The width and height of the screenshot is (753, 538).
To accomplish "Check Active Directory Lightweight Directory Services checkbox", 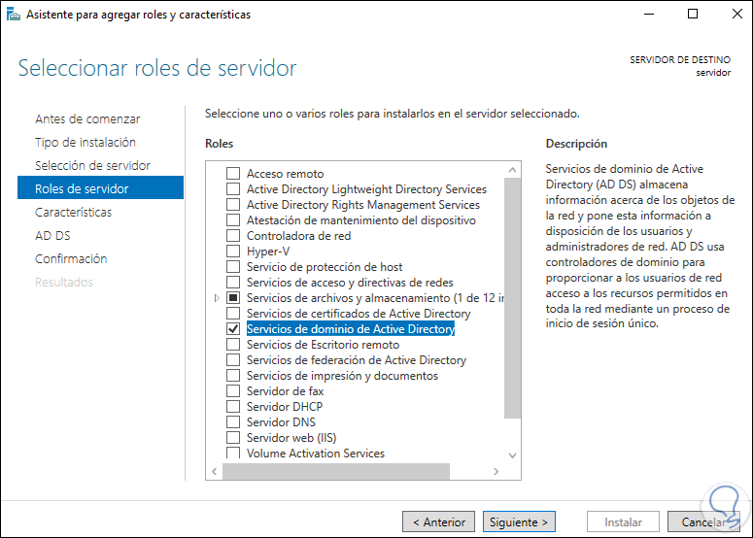I will point(233,189).
